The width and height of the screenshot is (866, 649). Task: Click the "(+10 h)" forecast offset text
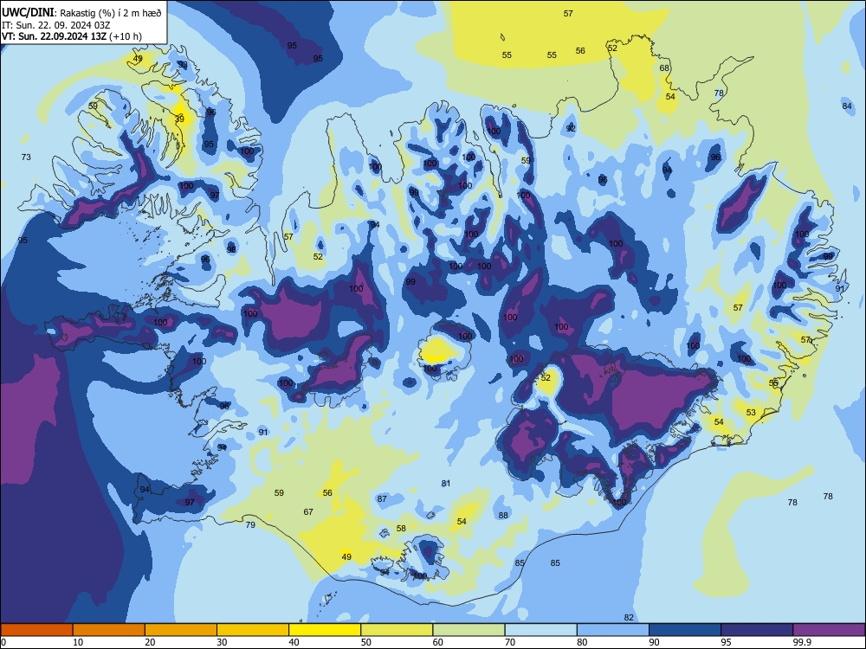pyautogui.click(x=126, y=36)
